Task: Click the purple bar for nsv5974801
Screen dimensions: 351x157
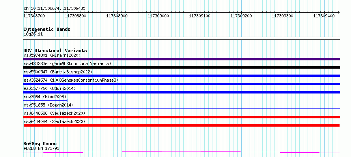Action: (181, 59)
